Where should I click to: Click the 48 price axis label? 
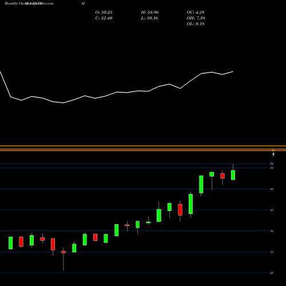coord(272,189)
